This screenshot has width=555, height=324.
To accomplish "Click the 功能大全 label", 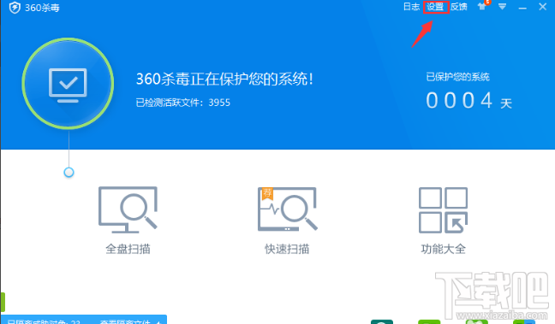I will [443, 249].
